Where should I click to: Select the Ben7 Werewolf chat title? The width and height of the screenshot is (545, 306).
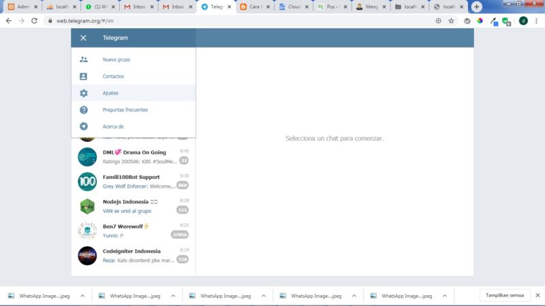click(x=126, y=226)
